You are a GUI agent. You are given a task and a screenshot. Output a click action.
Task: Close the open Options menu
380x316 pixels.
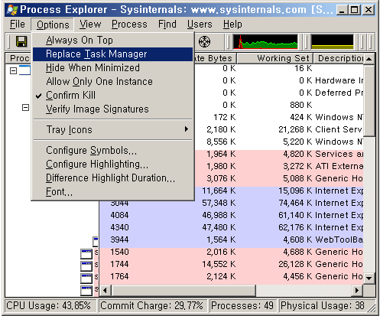(53, 24)
